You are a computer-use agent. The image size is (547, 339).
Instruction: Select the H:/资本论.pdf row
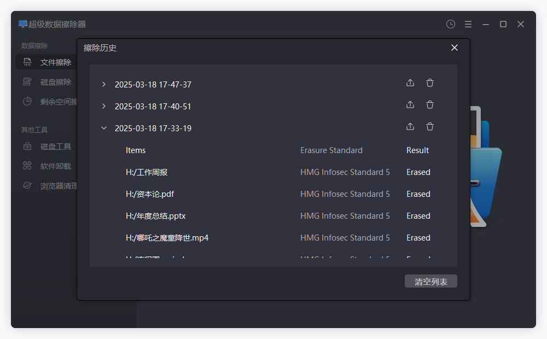(x=150, y=194)
